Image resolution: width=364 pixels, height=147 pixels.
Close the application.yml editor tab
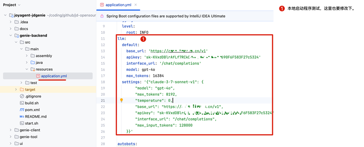(x=136, y=5)
